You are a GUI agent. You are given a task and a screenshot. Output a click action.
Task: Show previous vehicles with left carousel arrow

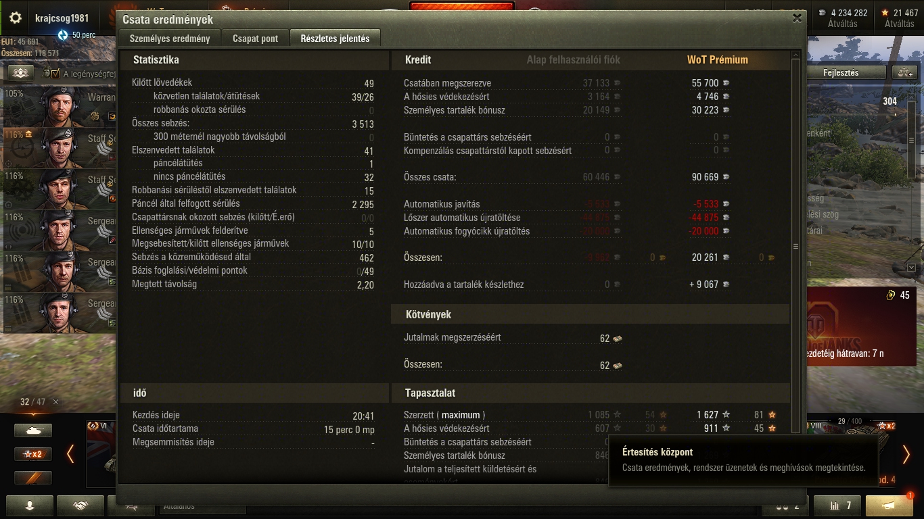point(70,454)
